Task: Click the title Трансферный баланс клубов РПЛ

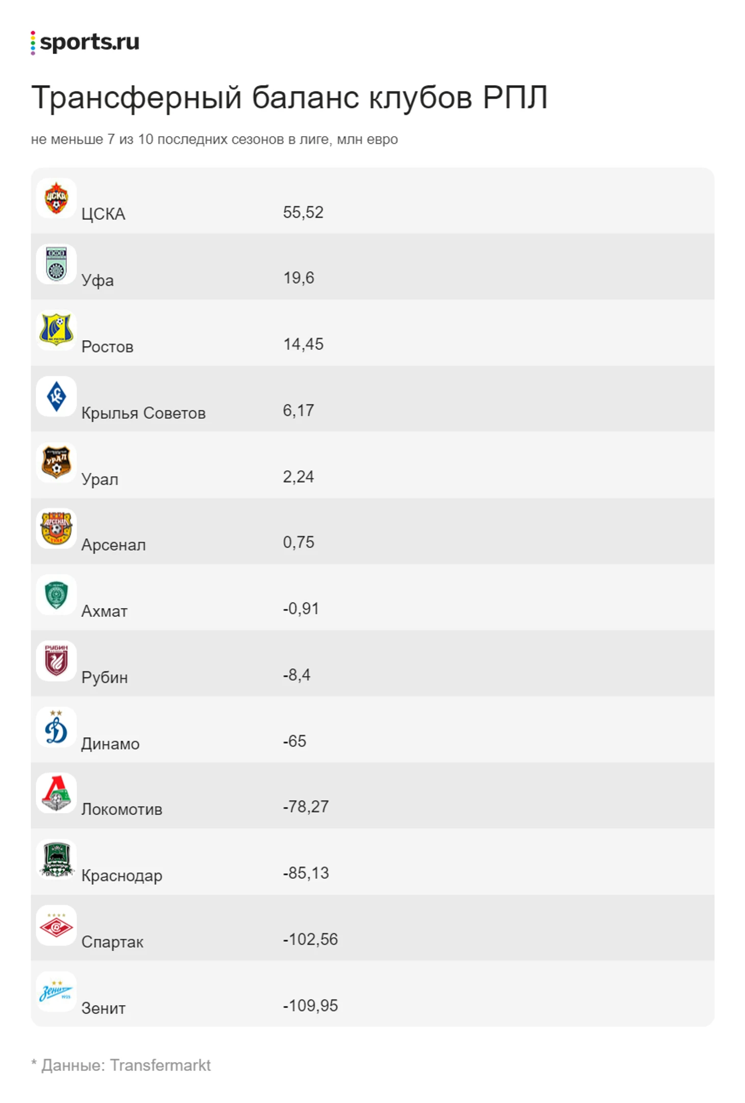Action: click(289, 97)
